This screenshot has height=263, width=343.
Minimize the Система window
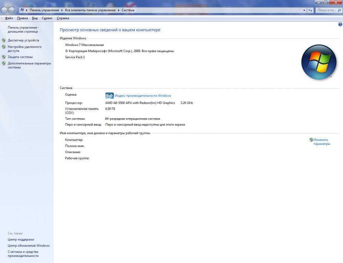319,2
